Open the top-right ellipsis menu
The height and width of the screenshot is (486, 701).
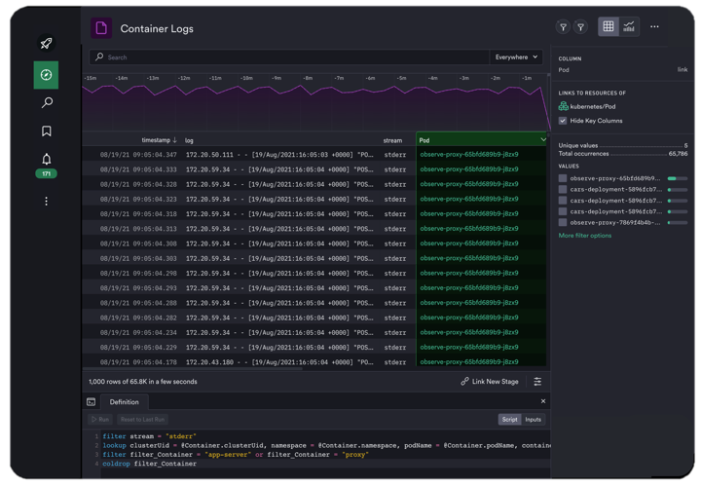pos(654,27)
